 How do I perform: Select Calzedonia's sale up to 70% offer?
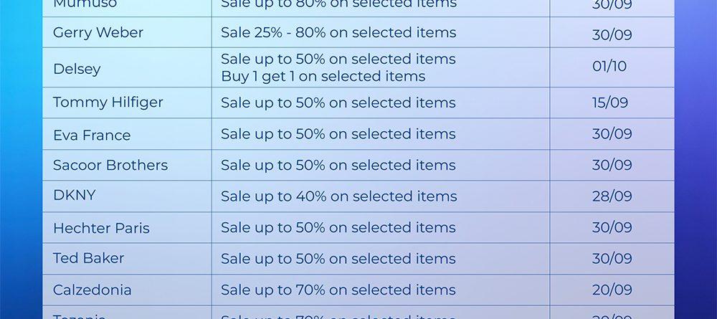pyautogui.click(x=338, y=290)
